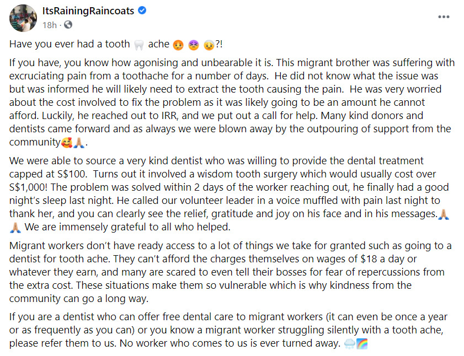Screen dimensions: 464x356
Task: Click the globe public audience icon
Action: tap(67, 25)
